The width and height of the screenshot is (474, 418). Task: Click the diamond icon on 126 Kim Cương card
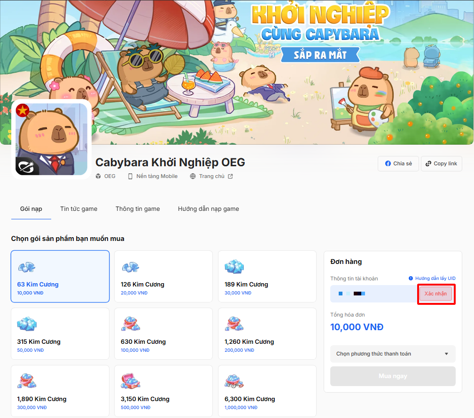pos(130,267)
